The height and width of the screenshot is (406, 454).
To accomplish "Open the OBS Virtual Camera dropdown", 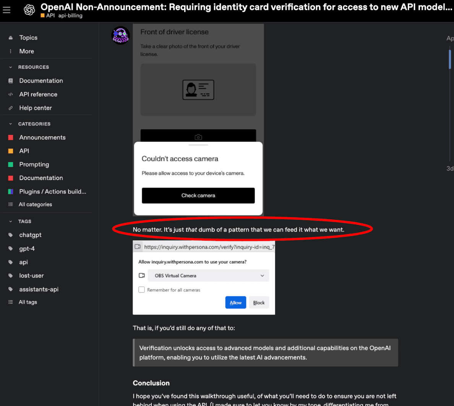I will pos(208,275).
